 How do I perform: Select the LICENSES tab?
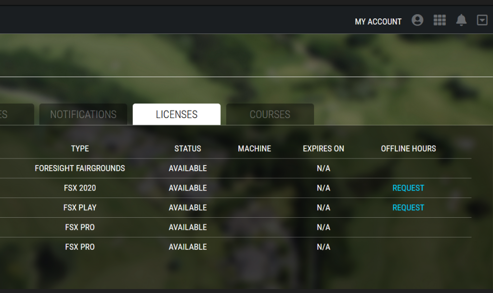tap(177, 114)
